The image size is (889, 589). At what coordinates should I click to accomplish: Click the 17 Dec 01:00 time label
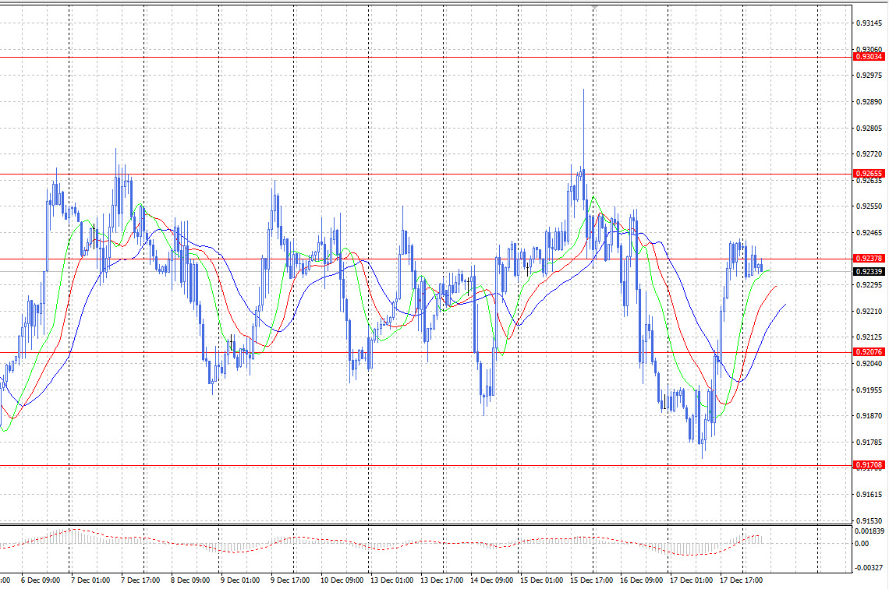(691, 580)
